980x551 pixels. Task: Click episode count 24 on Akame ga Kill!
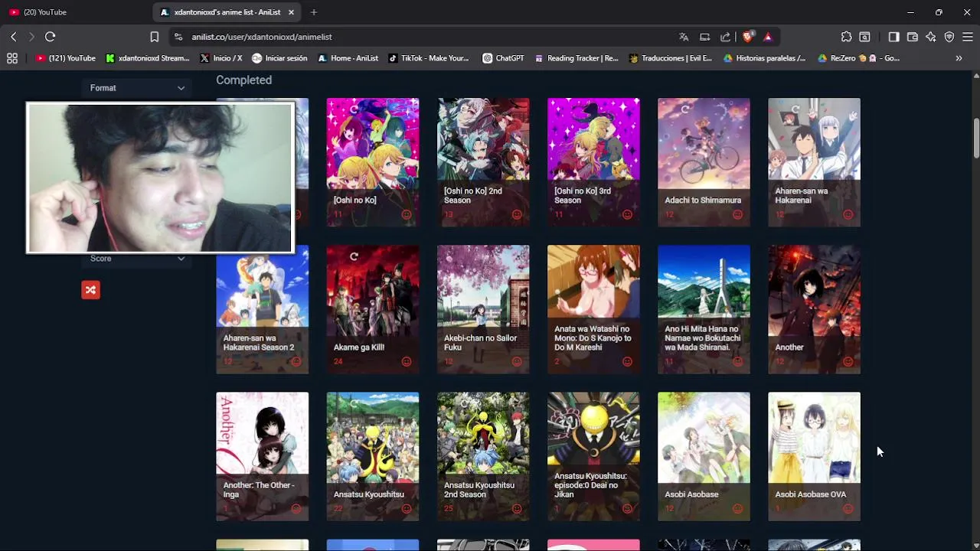338,361
